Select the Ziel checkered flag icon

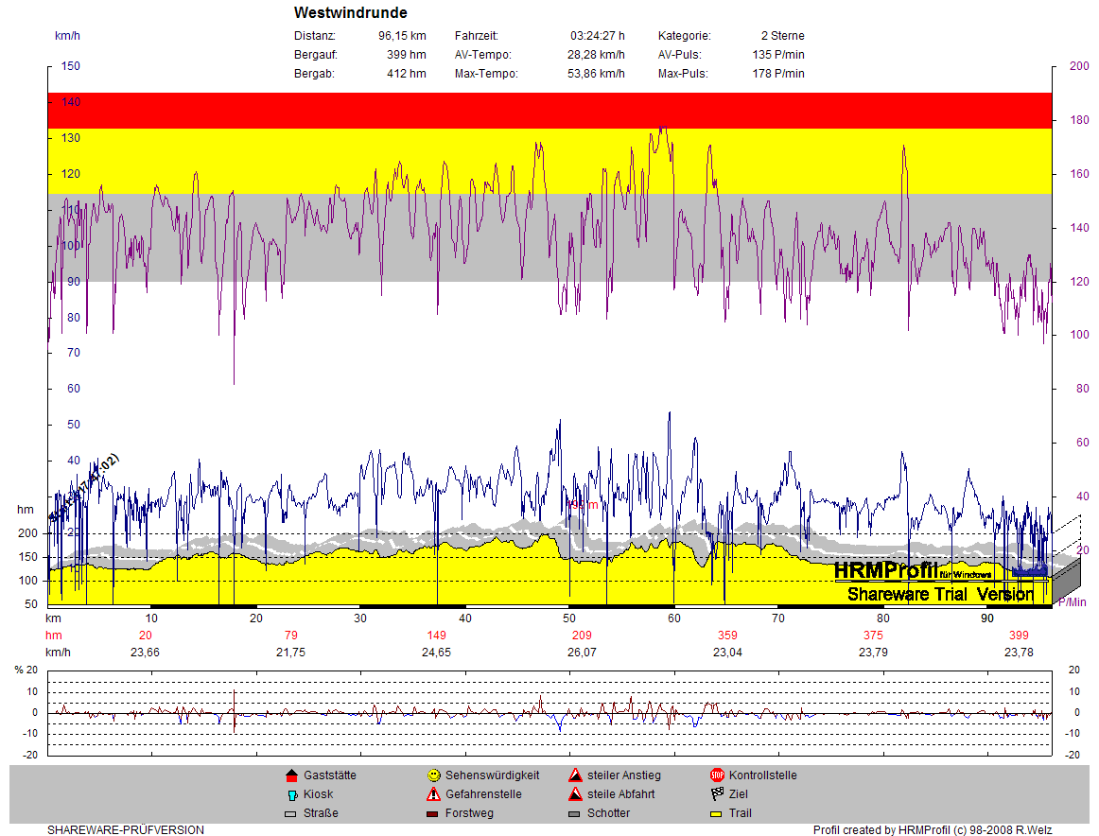click(x=717, y=794)
